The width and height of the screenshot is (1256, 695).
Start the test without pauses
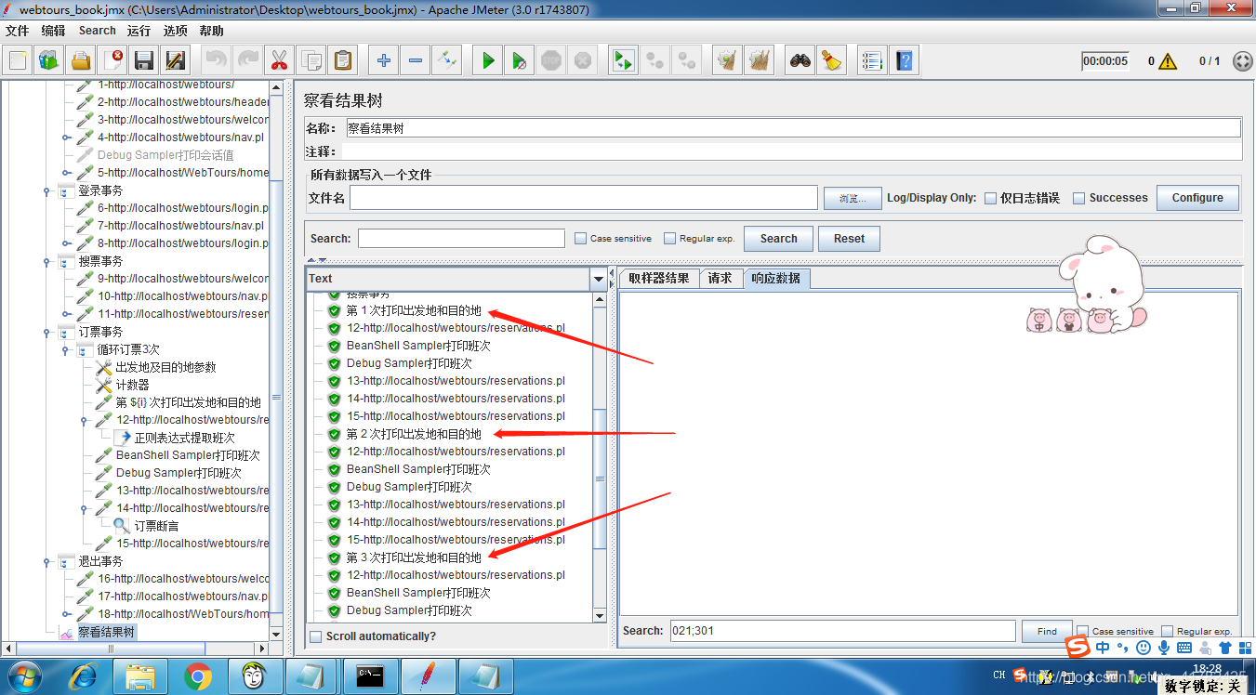point(520,61)
